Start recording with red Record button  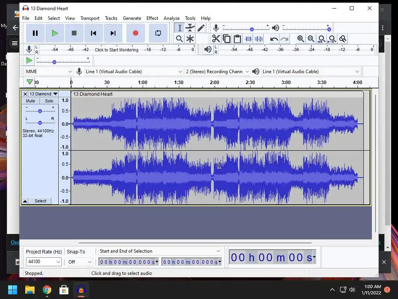(x=136, y=33)
